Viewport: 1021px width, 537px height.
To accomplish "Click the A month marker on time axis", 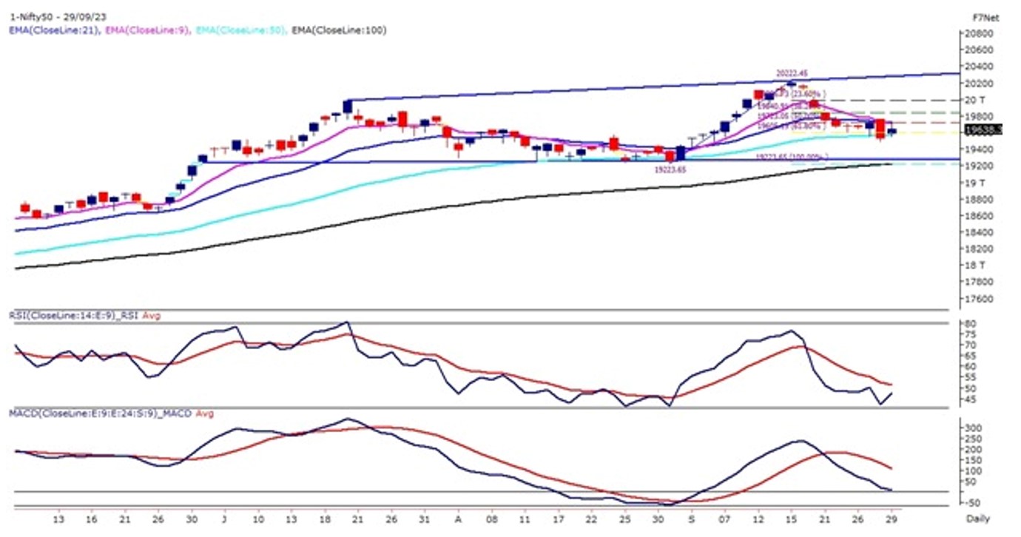I will click(x=458, y=518).
